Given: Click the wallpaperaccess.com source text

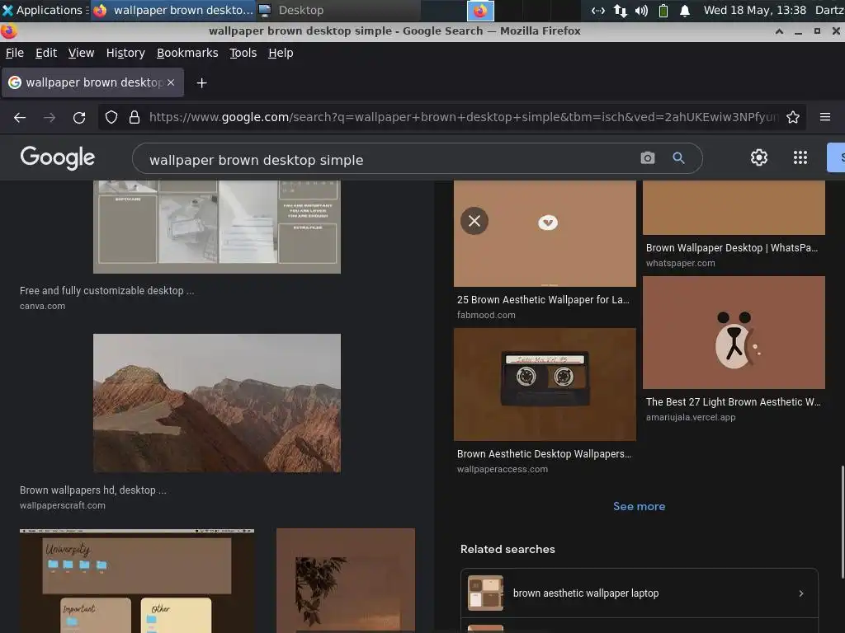Looking at the screenshot, I should click(503, 469).
